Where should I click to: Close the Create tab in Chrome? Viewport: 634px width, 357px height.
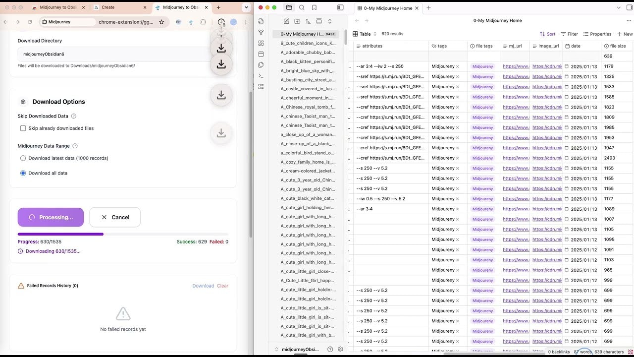coord(145,7)
